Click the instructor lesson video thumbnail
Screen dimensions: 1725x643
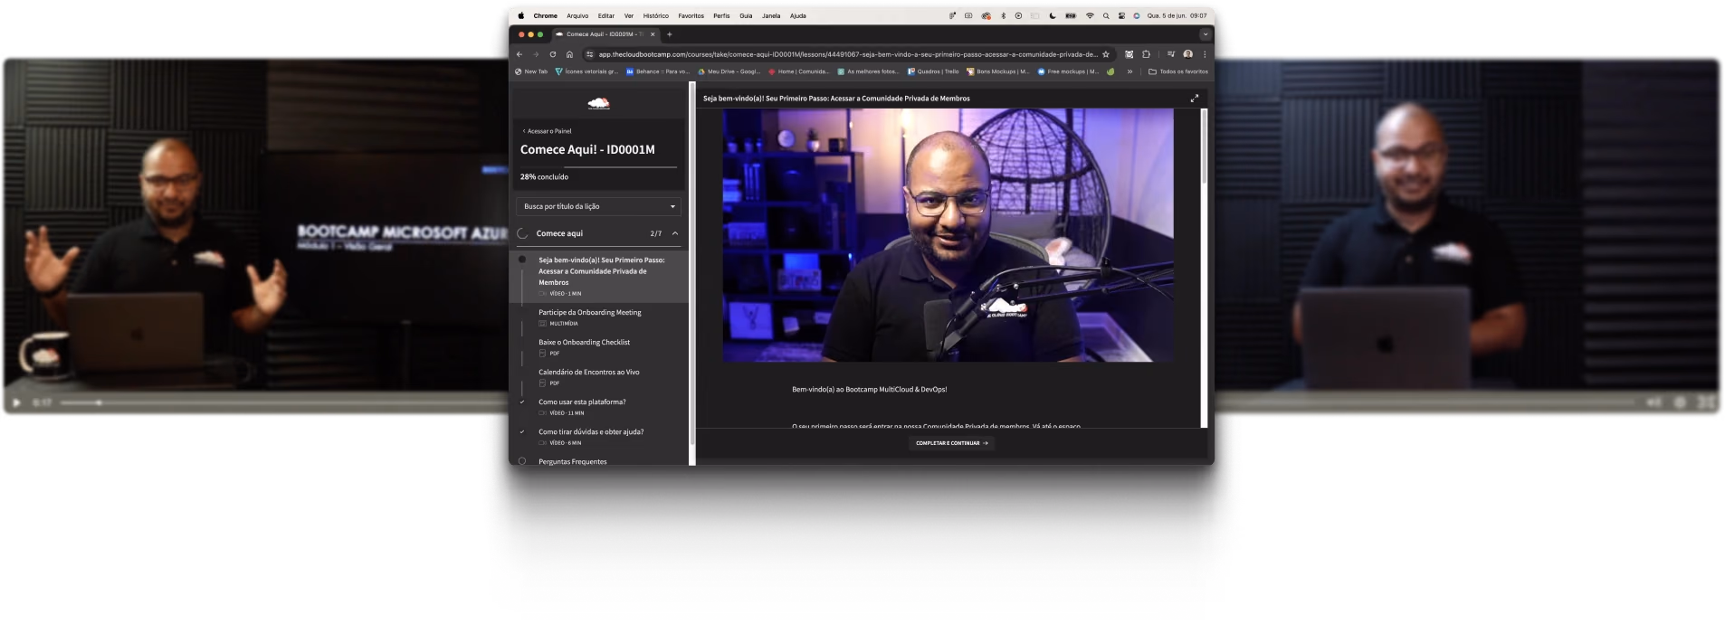click(948, 235)
